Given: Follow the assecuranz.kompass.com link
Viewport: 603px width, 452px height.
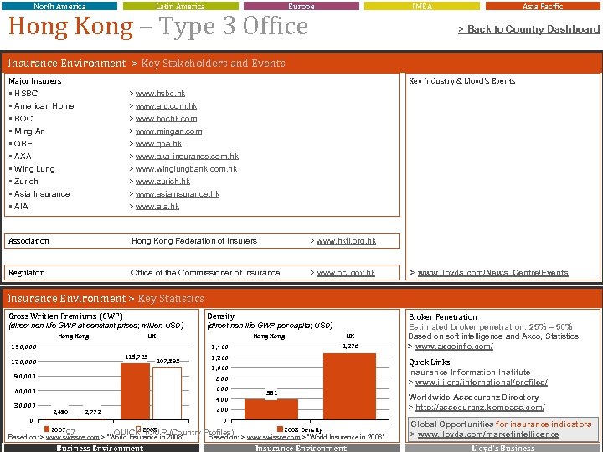Looking at the screenshot, I should [480, 408].
